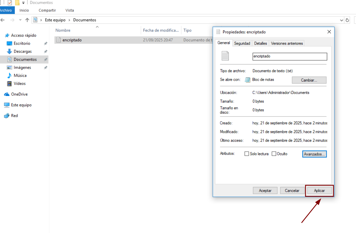Click the new folder quick access icon
Screen dimensions: 356x233
17,3
